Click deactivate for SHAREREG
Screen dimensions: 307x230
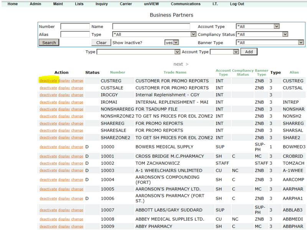[x=48, y=123]
